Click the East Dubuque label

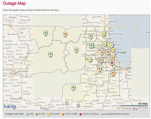pos(17,26)
